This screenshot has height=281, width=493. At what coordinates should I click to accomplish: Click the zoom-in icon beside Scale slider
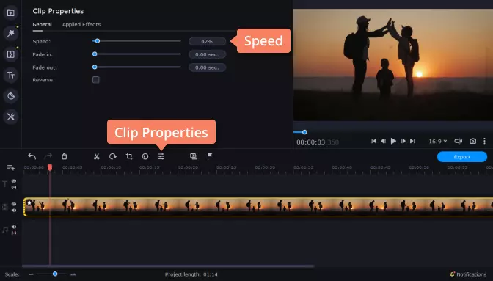tap(73, 274)
